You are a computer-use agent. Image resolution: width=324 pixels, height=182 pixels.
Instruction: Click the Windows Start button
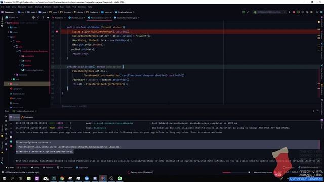(x=4, y=178)
